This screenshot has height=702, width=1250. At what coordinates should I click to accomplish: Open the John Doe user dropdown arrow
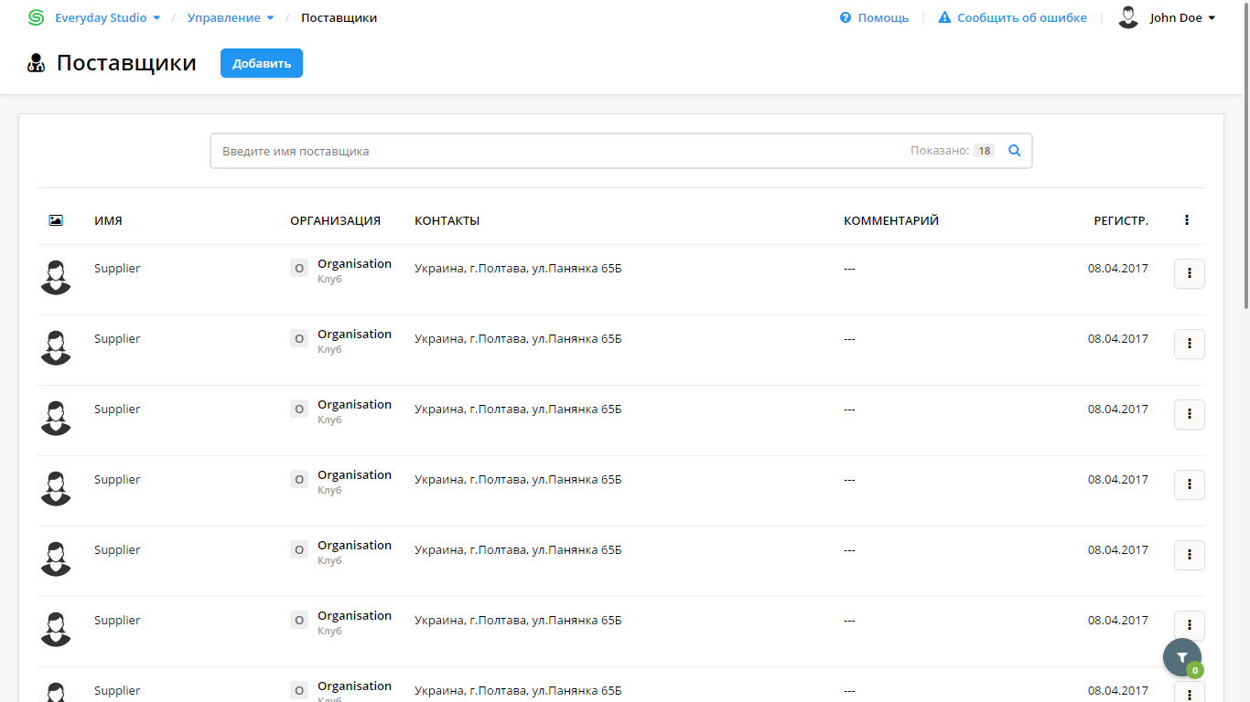(1212, 17)
